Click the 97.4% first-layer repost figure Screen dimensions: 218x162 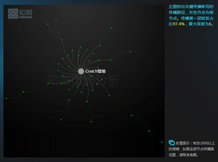[x=179, y=24]
